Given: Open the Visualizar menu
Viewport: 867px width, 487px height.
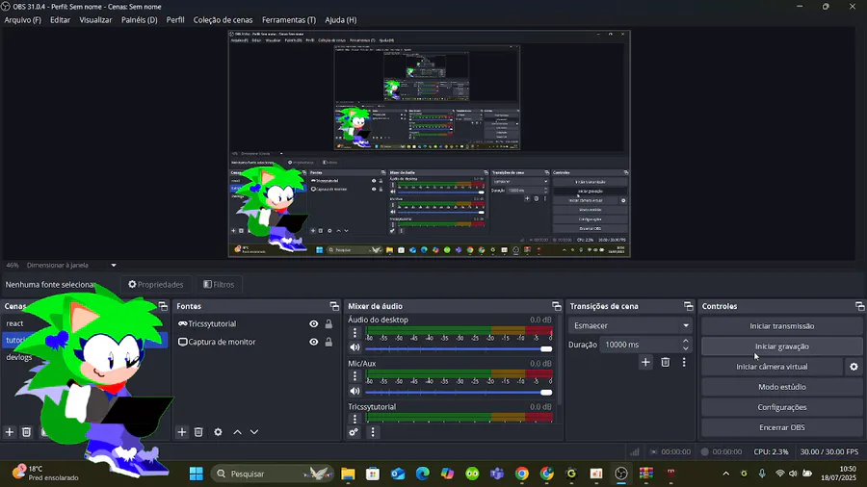Looking at the screenshot, I should point(95,20).
